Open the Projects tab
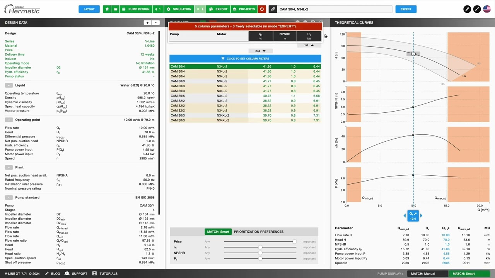Screen dimensions: 495x278 pos(244,9)
